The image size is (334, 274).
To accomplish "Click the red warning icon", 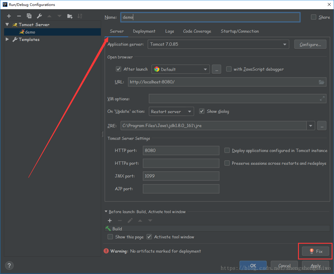I will coord(106,251).
